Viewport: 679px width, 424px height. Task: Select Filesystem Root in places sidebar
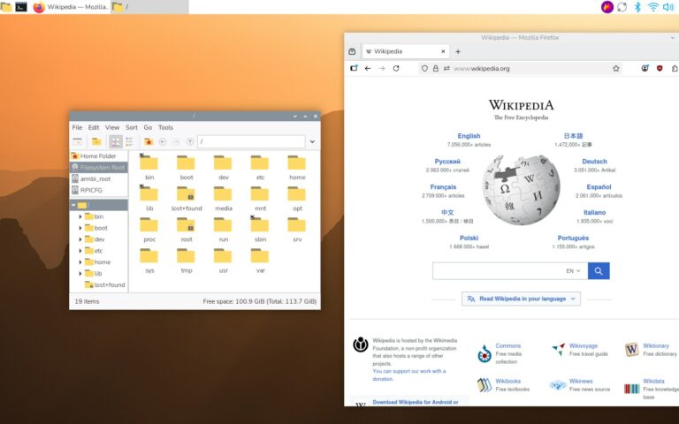click(x=99, y=167)
